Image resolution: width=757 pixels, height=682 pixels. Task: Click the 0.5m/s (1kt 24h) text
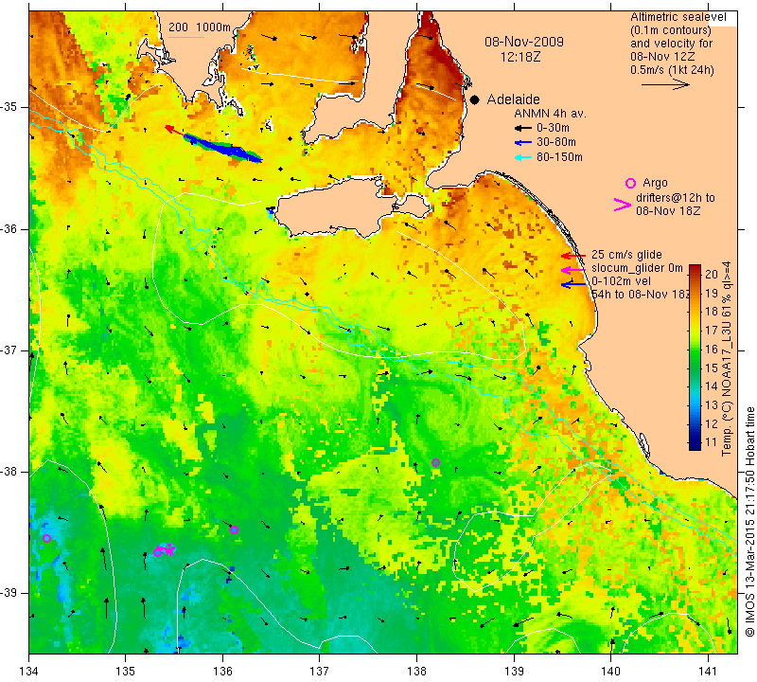tap(672, 70)
